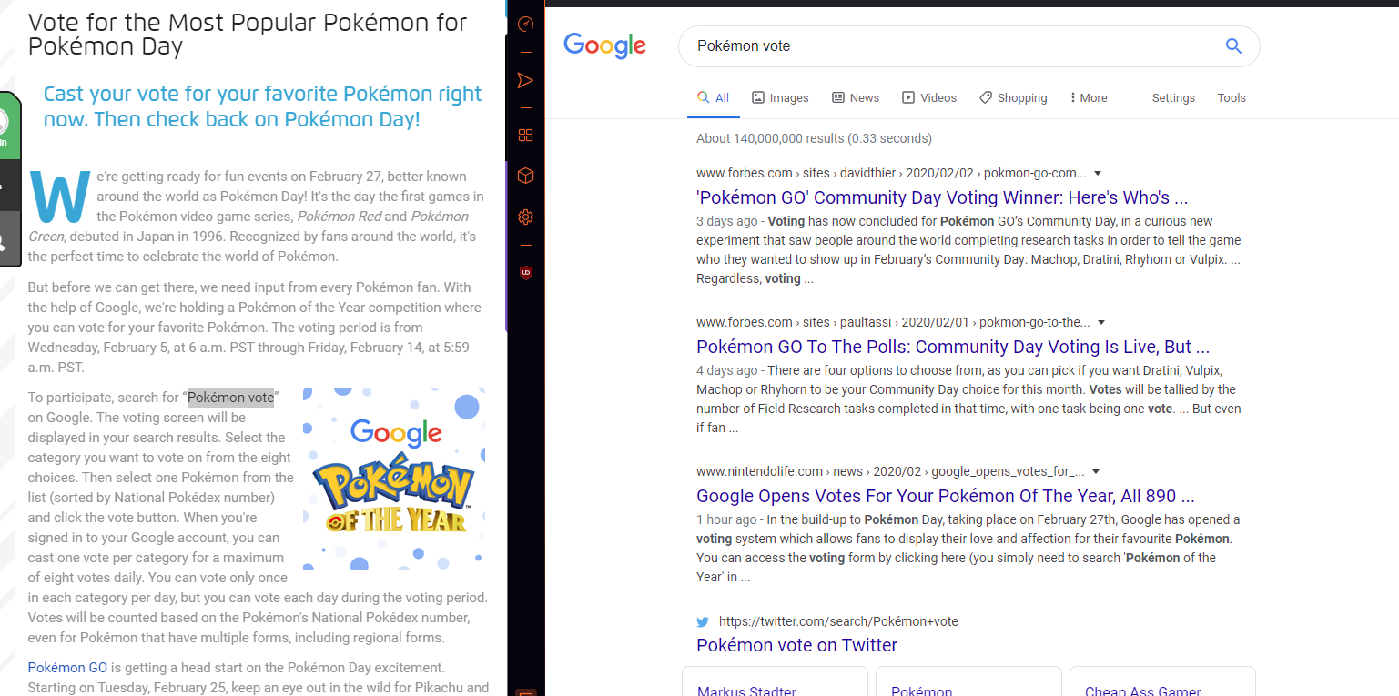This screenshot has width=1399, height=696.
Task: Open Google Opens Votes For Your Pokémon result
Action: coord(946,496)
